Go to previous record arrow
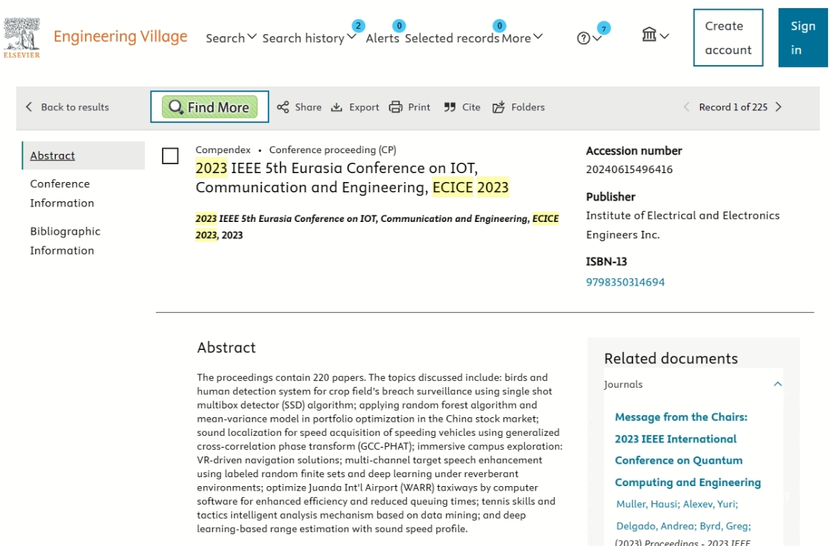This screenshot has height=546, width=831. 686,107
